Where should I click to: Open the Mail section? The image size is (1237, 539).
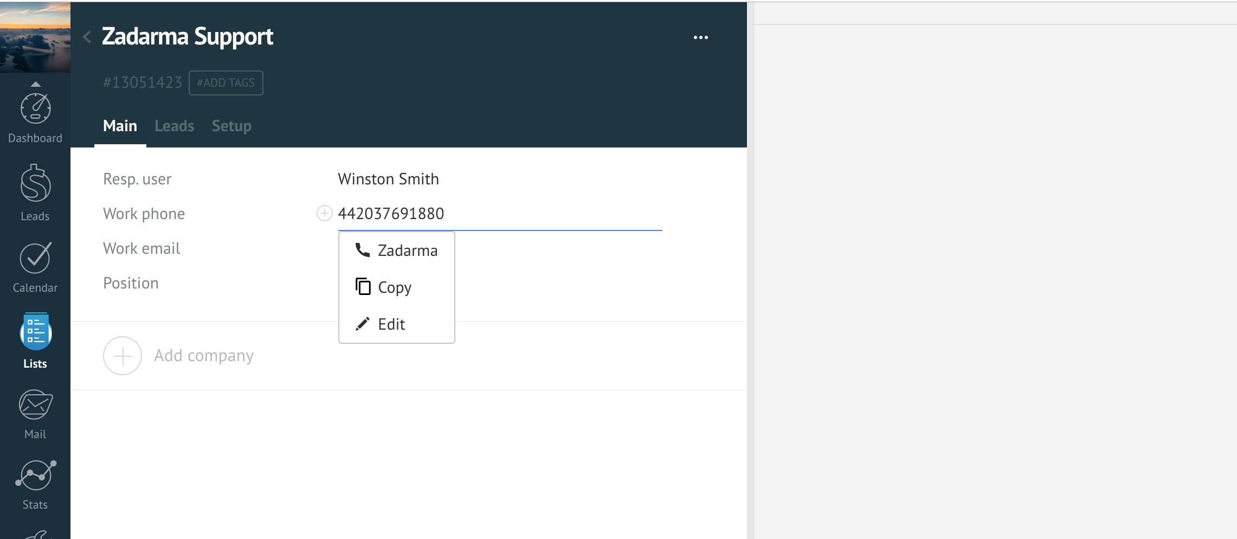click(x=35, y=414)
